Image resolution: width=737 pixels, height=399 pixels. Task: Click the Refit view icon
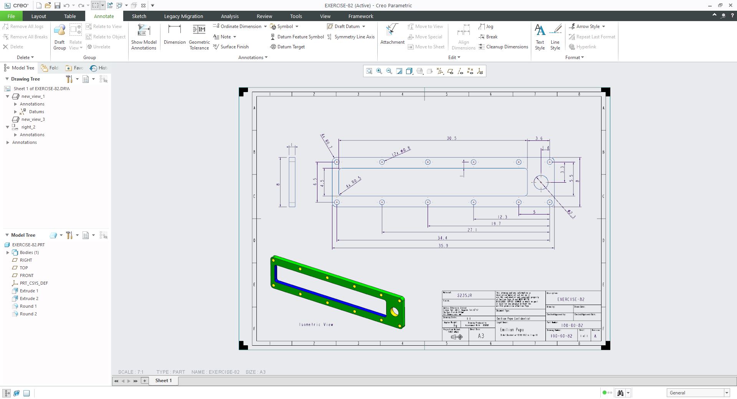[369, 71]
